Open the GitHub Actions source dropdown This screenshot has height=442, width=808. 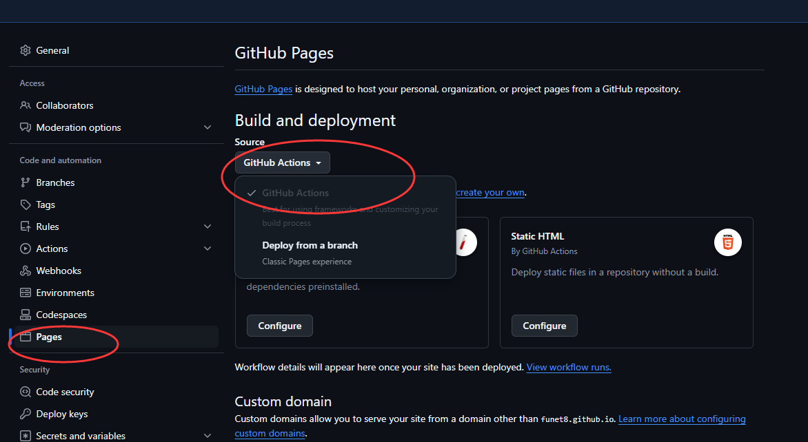click(x=282, y=163)
